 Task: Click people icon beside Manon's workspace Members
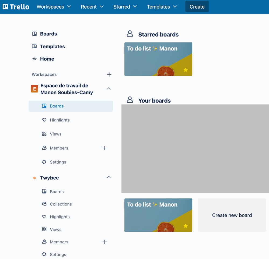[44, 148]
